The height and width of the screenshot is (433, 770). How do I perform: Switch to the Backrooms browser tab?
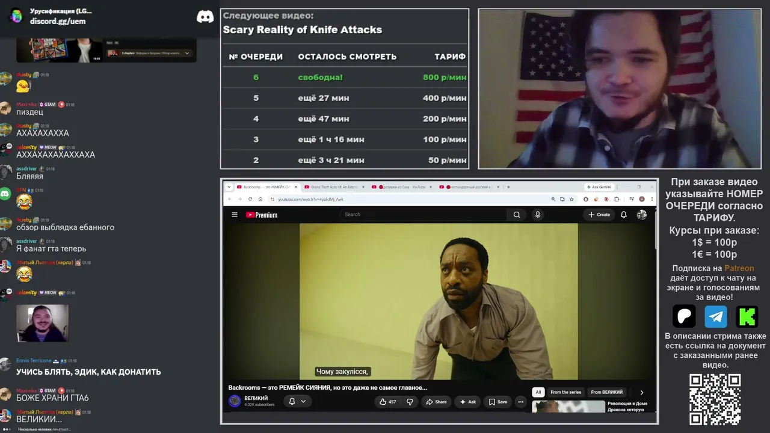pyautogui.click(x=266, y=187)
